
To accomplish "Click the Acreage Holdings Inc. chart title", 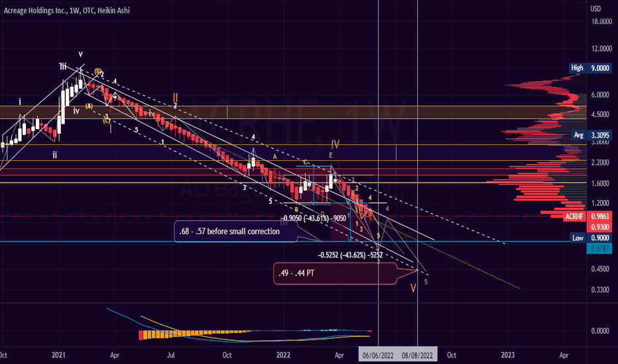I will (66, 11).
